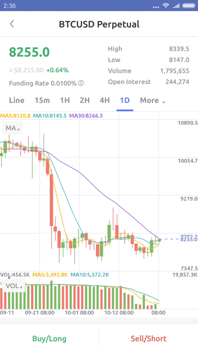Tap the Wi-Fi status icon
The width and height of the screenshot is (198, 352).
pyautogui.click(x=166, y=5)
